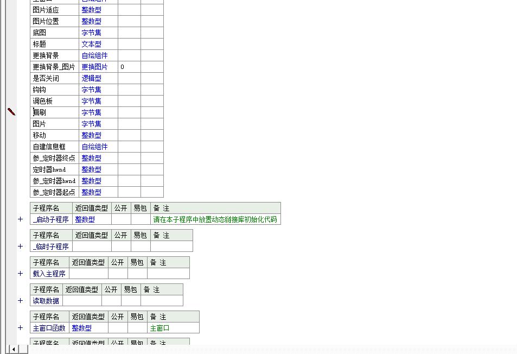
Task: Click the 字节集 type of 底图
Action: 91,33
